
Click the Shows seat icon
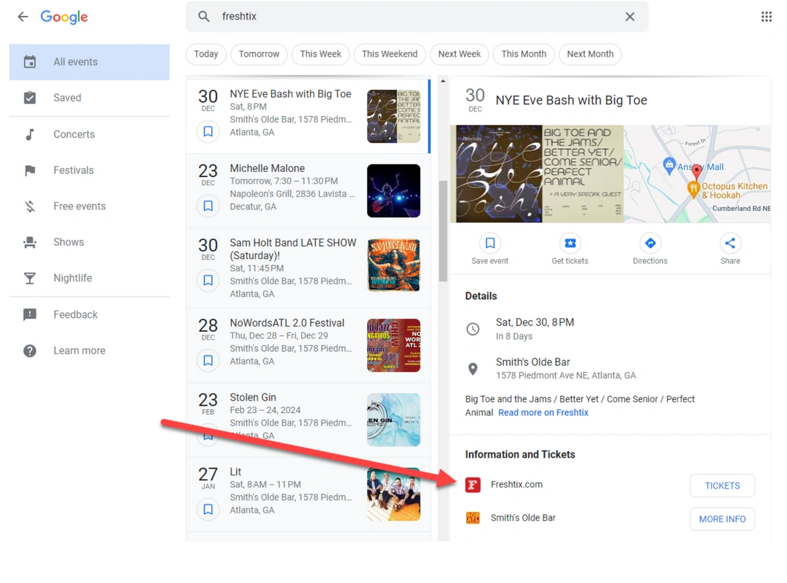[x=30, y=243]
